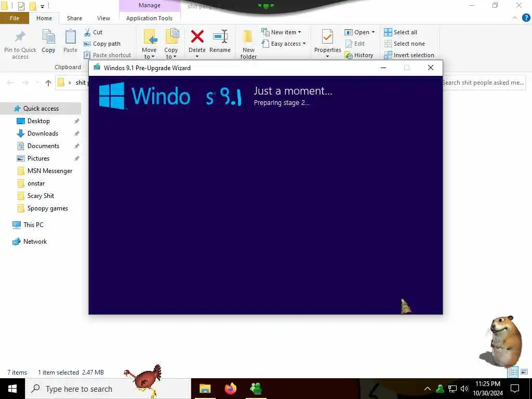Viewport: 532px width, 399px height.
Task: Cut the selected item with scissors icon
Action: [x=87, y=32]
